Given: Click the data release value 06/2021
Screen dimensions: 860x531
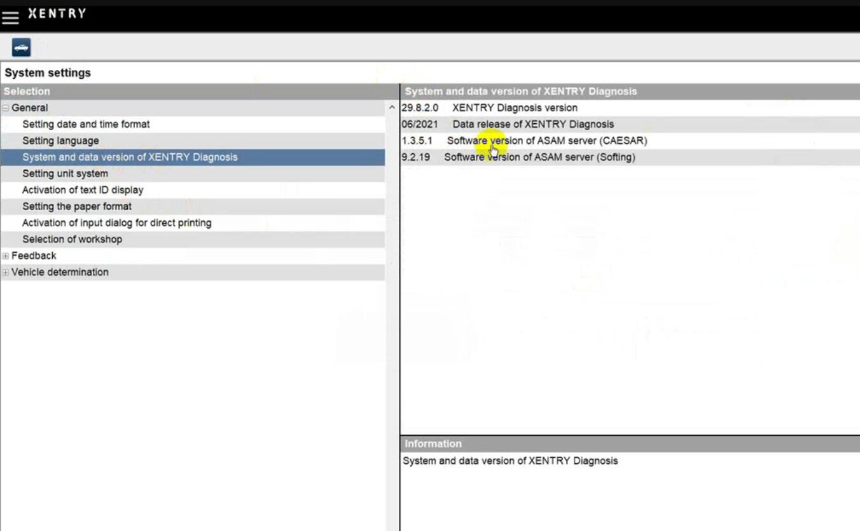Looking at the screenshot, I should [420, 124].
